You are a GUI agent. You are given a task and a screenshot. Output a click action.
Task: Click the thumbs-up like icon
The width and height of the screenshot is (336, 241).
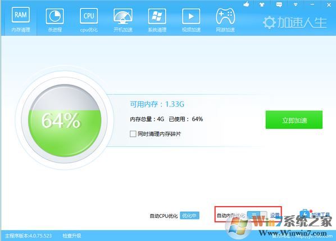(x=246, y=5)
